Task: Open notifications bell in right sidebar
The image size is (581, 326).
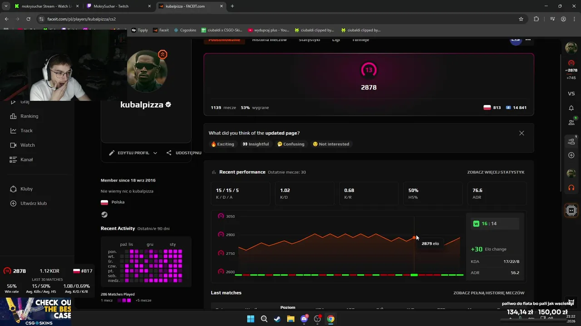Action: pyautogui.click(x=571, y=108)
